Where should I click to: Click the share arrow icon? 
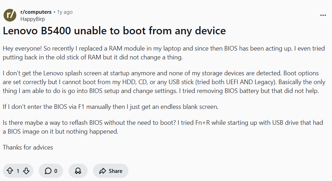point(103,171)
